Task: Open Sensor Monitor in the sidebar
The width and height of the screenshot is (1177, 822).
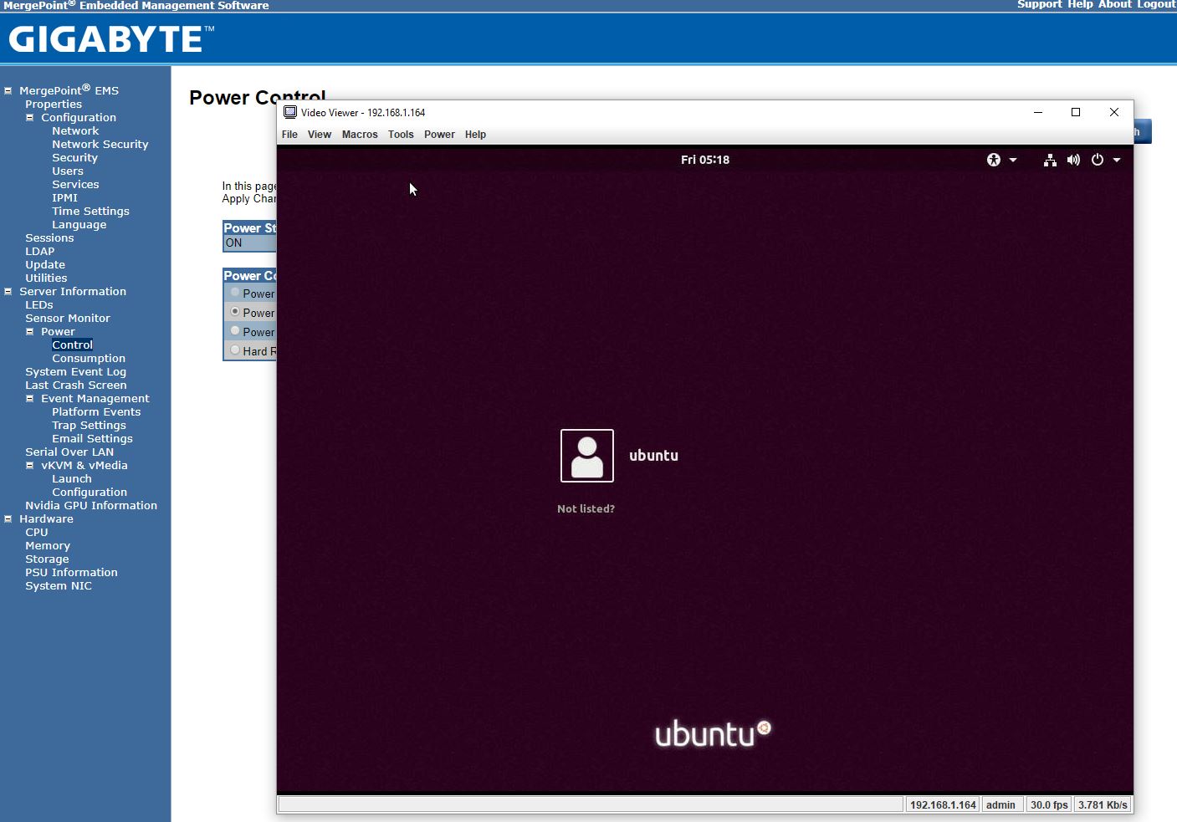Action: click(68, 319)
